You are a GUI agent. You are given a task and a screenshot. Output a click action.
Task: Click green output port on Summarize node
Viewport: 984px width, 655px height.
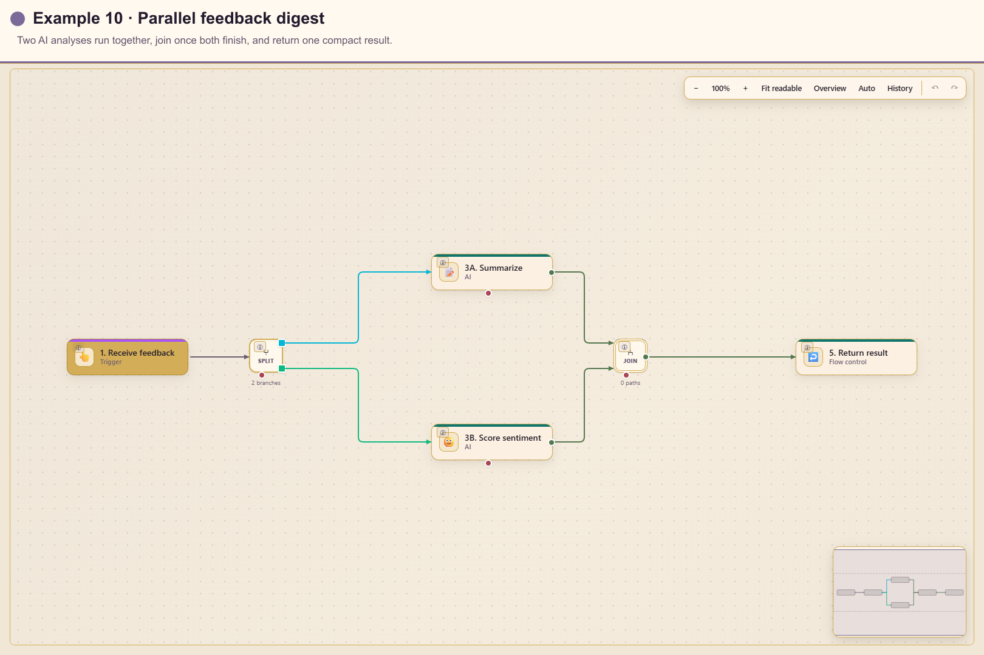552,273
